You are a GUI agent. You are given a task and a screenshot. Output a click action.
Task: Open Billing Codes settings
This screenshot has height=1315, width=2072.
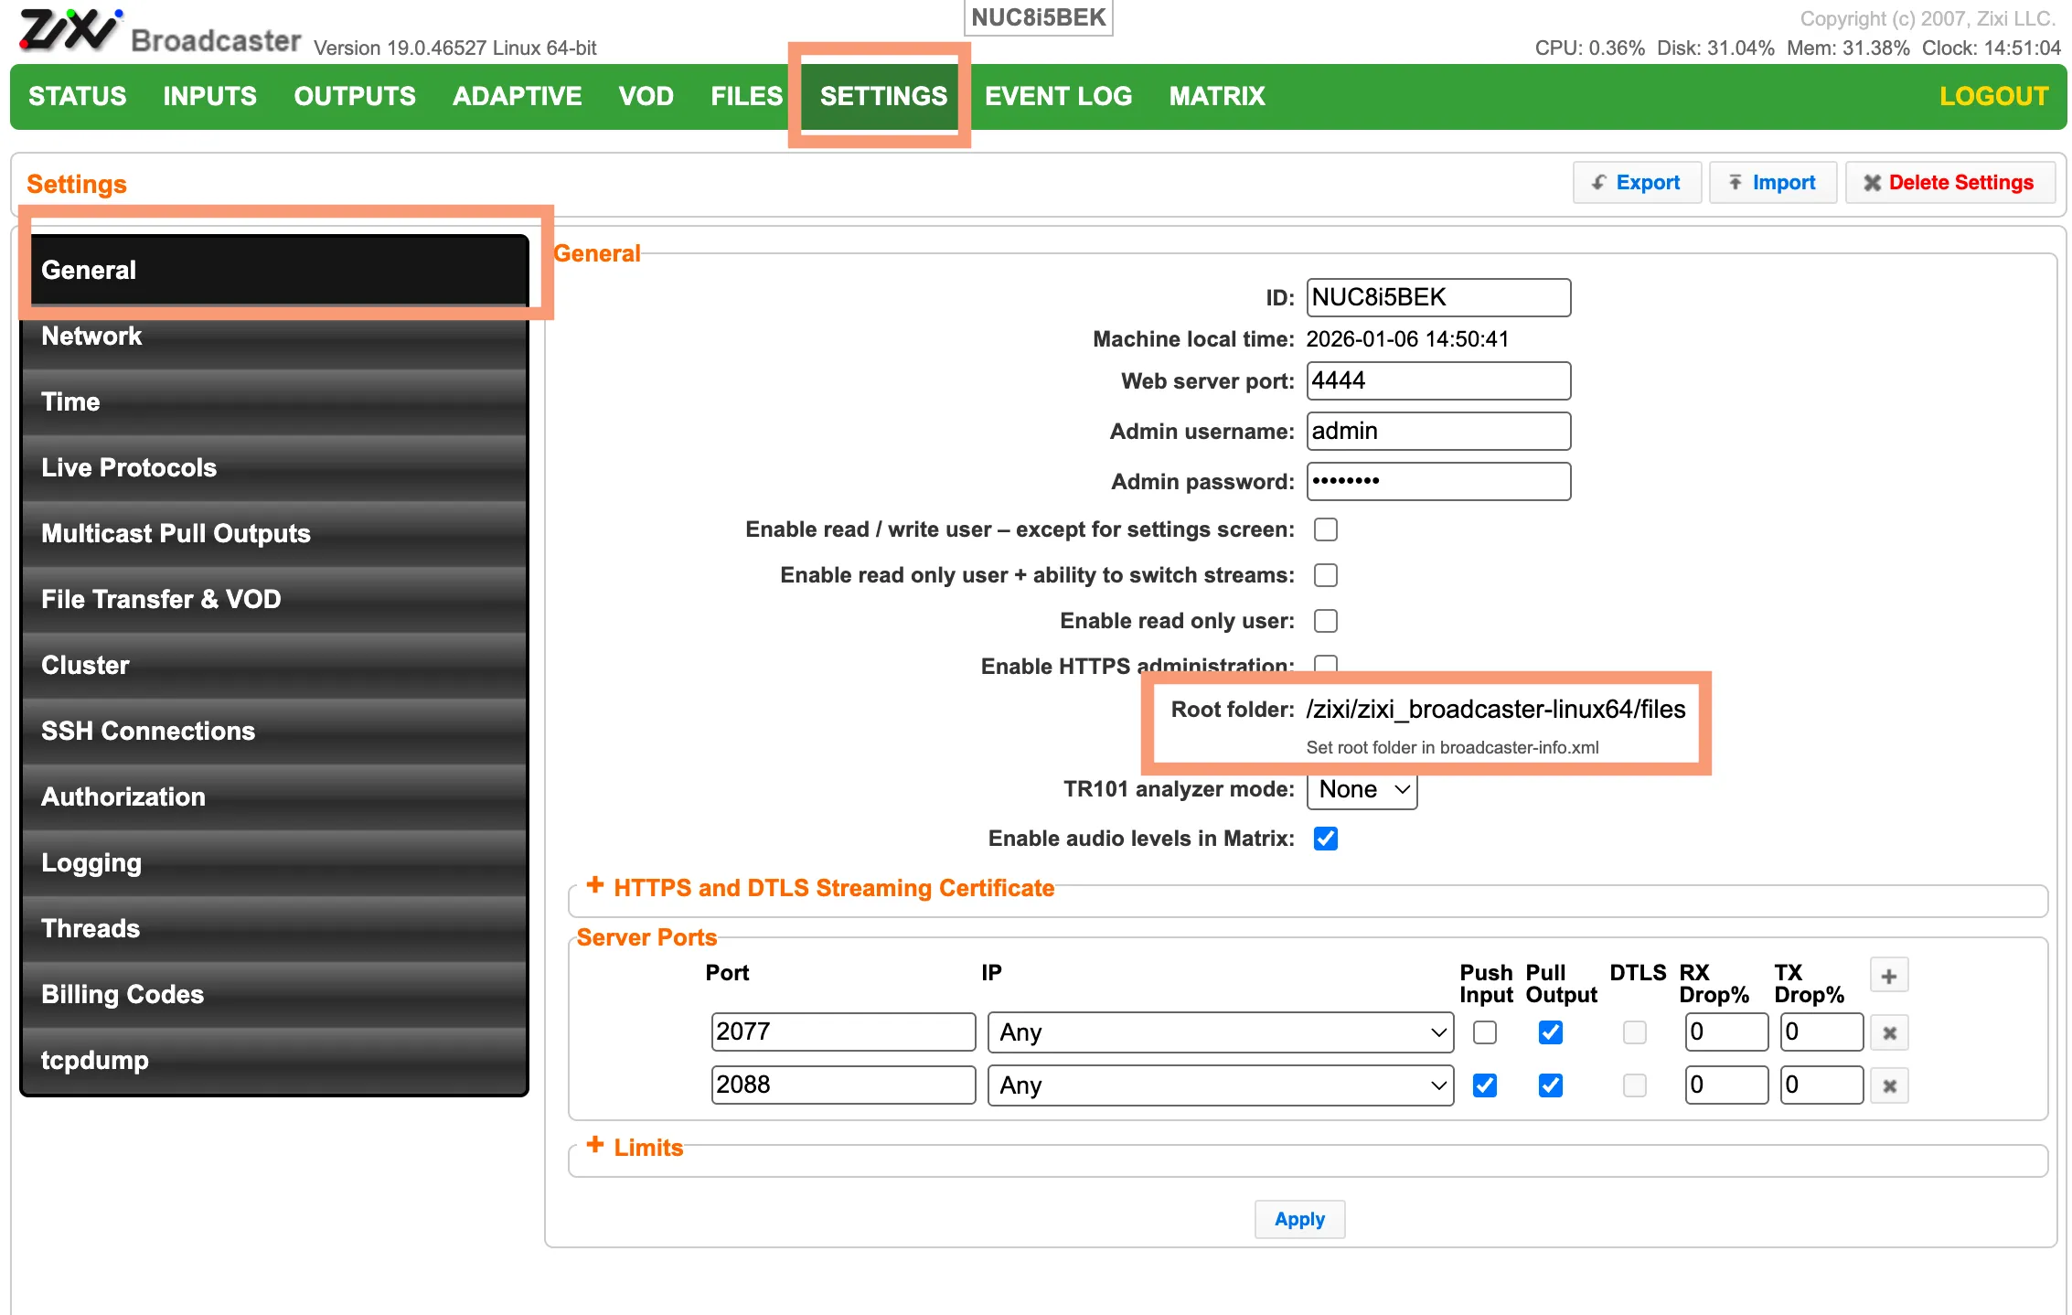click(274, 995)
